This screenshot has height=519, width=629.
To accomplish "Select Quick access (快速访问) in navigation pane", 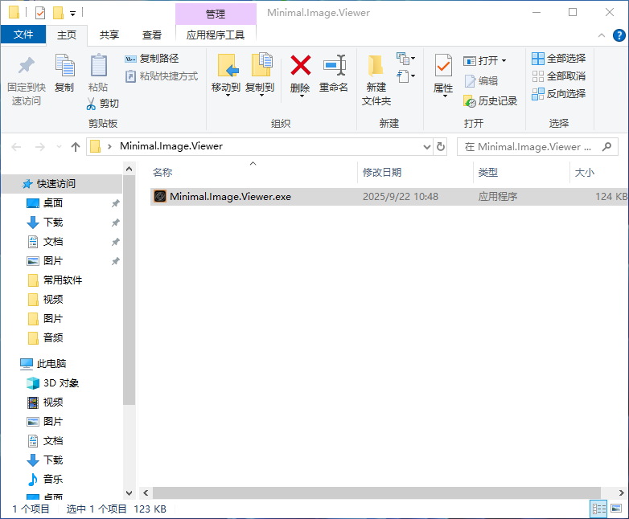I will 62,183.
